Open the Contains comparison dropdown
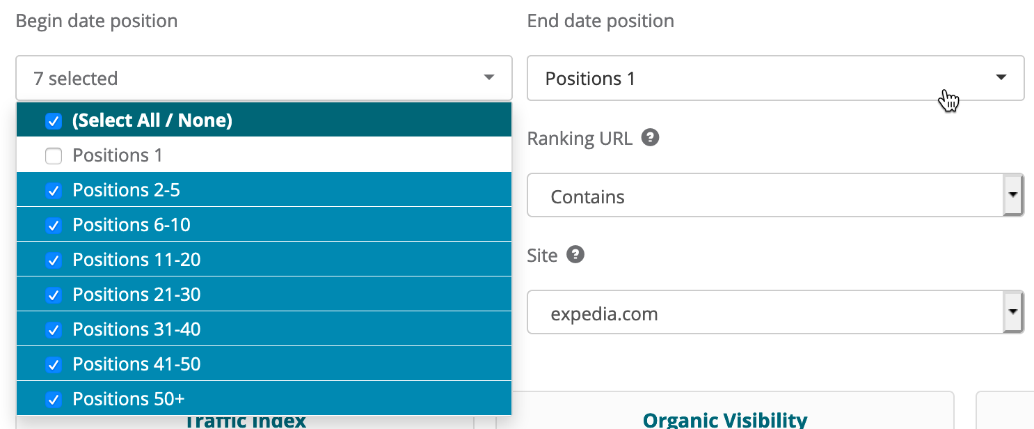 [1014, 196]
